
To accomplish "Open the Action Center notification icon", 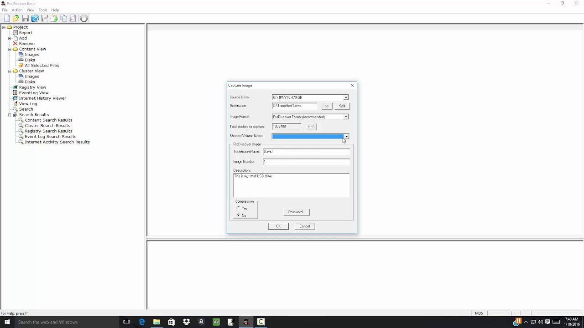I will pyautogui.click(x=547, y=322).
